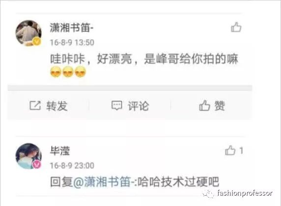Click the pink V badge on 毕滢's avatar

click(x=37, y=164)
